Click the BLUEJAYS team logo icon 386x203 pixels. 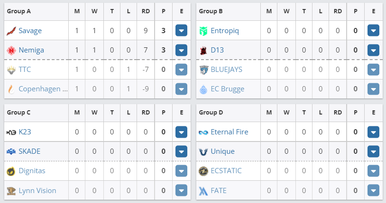tap(203, 70)
